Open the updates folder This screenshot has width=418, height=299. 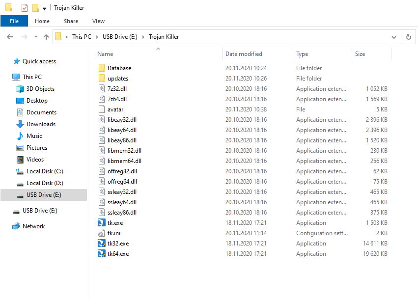(119, 78)
